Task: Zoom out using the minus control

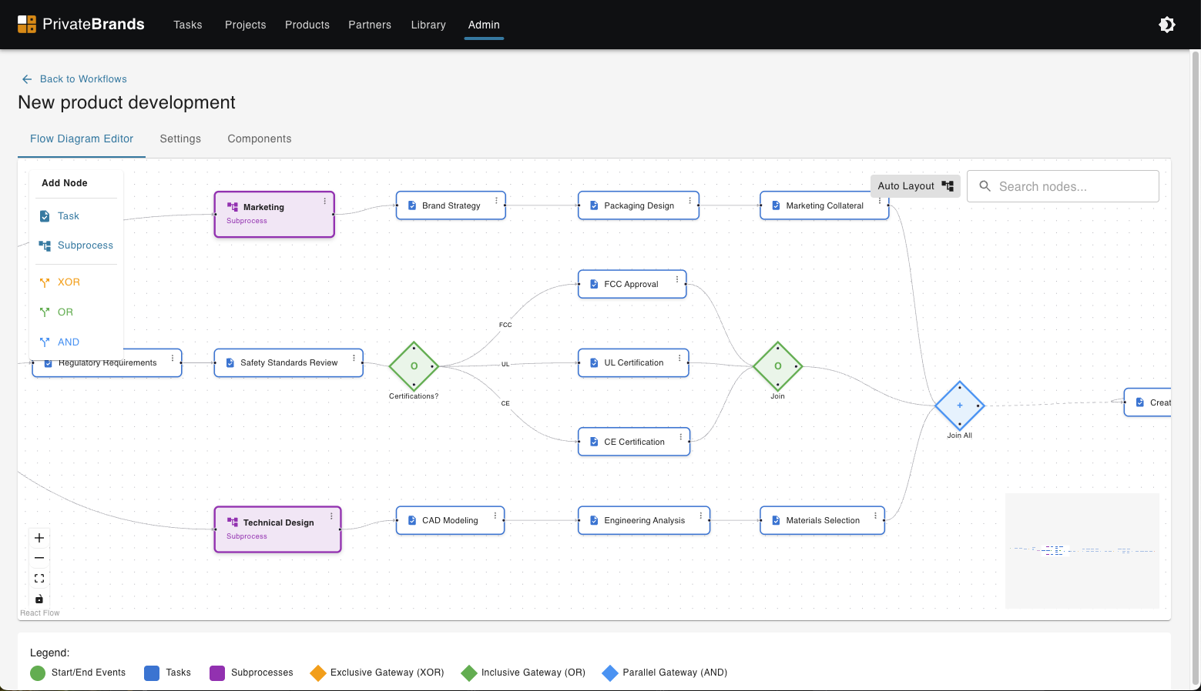Action: (x=39, y=558)
